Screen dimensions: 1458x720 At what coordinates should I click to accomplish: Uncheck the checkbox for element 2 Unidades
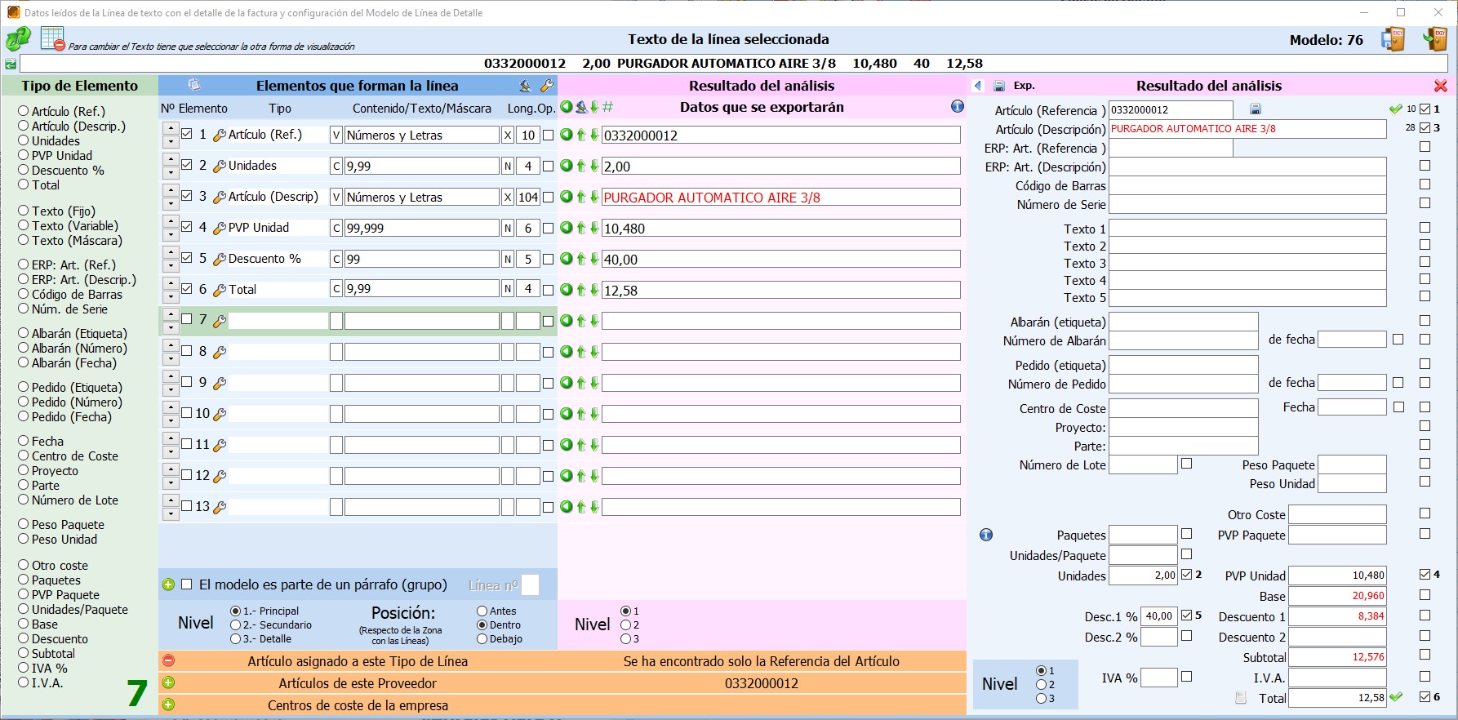(187, 165)
